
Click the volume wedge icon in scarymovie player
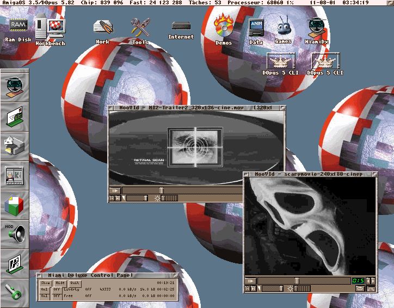[x=260, y=288]
